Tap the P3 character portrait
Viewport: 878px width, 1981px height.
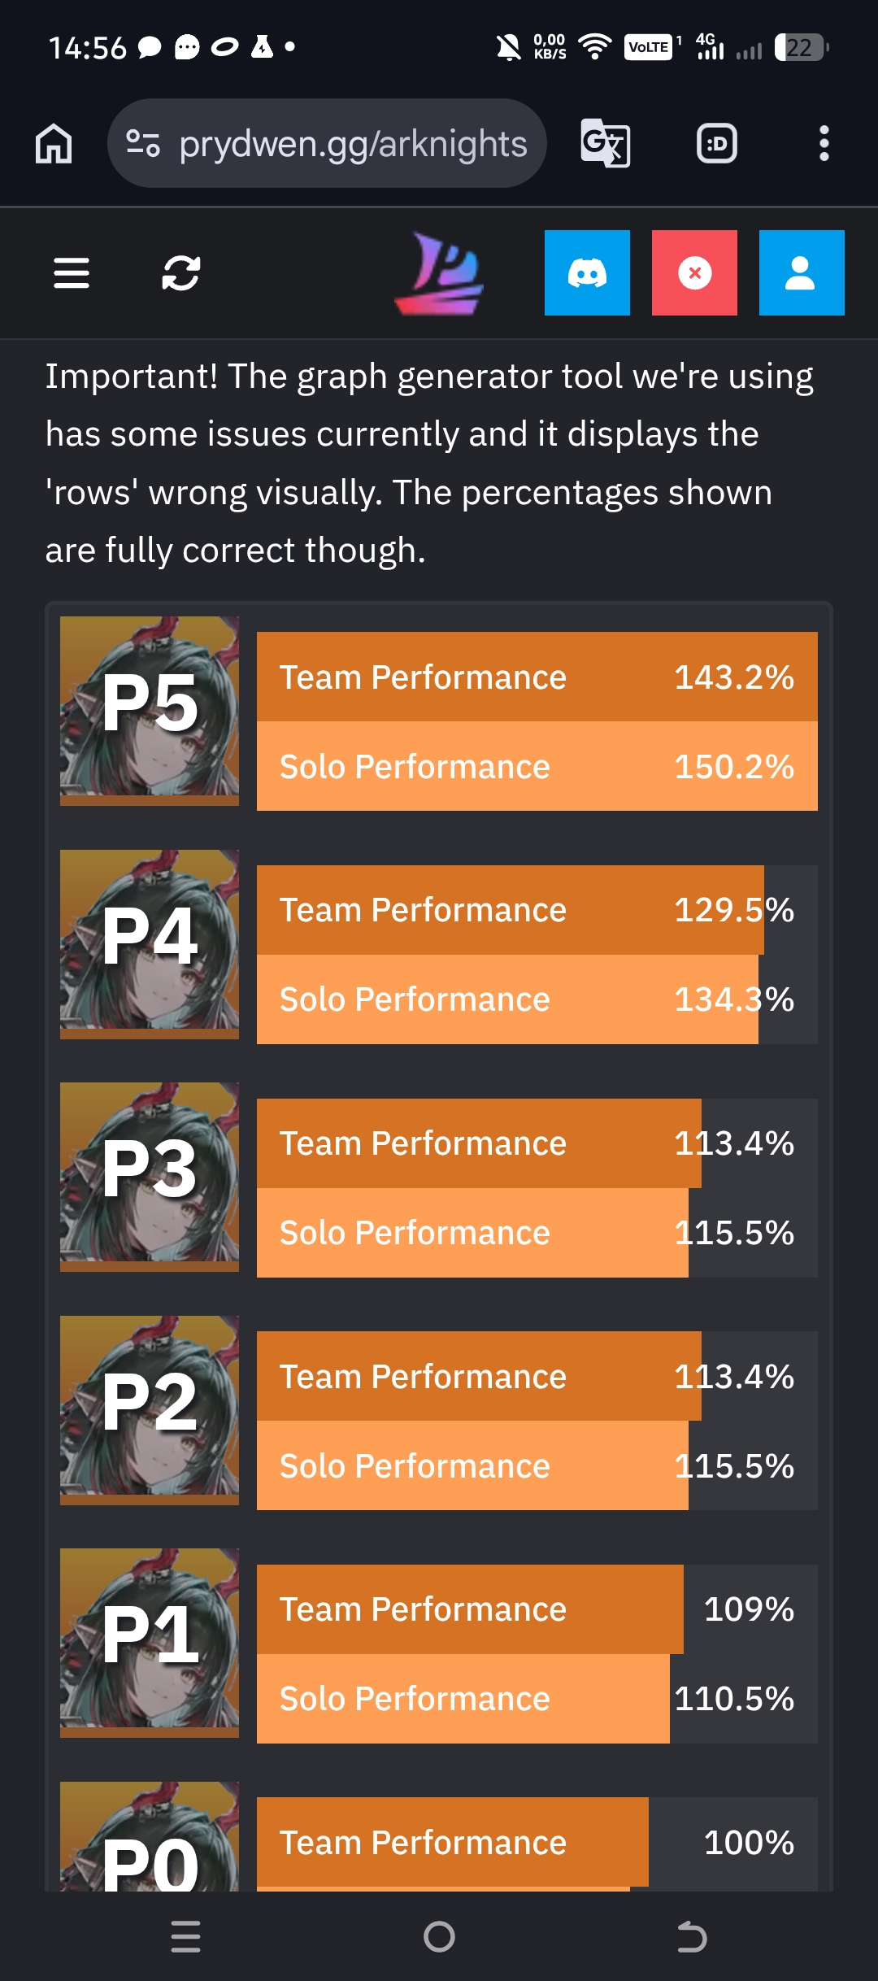click(x=150, y=1177)
